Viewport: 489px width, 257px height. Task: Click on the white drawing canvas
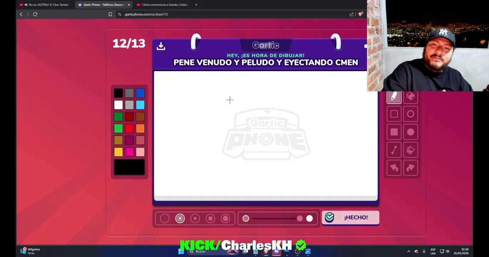[265, 133]
